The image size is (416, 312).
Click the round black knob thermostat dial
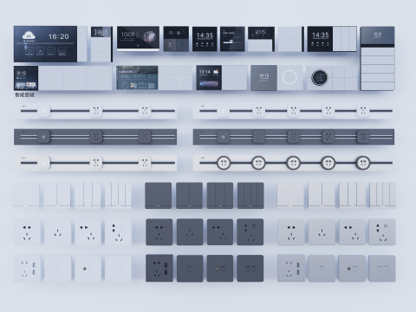(319, 77)
